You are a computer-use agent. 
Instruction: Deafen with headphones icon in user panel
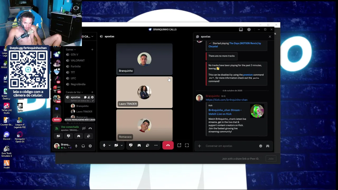[83, 146]
